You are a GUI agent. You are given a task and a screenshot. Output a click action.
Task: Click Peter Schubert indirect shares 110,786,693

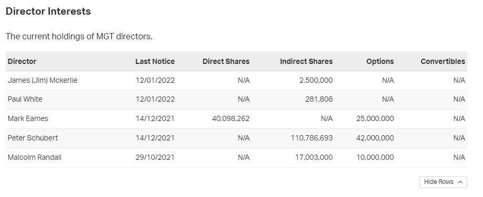312,138
